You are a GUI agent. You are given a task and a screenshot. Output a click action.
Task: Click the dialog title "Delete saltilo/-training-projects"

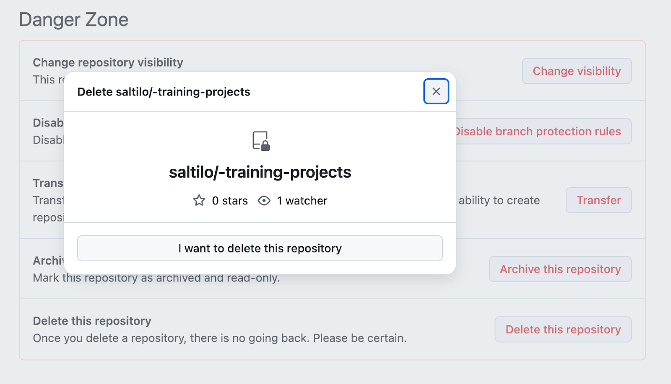(164, 92)
